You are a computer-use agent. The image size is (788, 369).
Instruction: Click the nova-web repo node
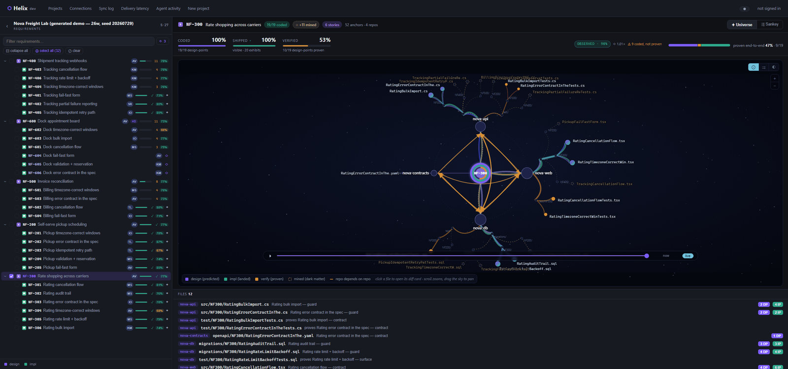[527, 173]
